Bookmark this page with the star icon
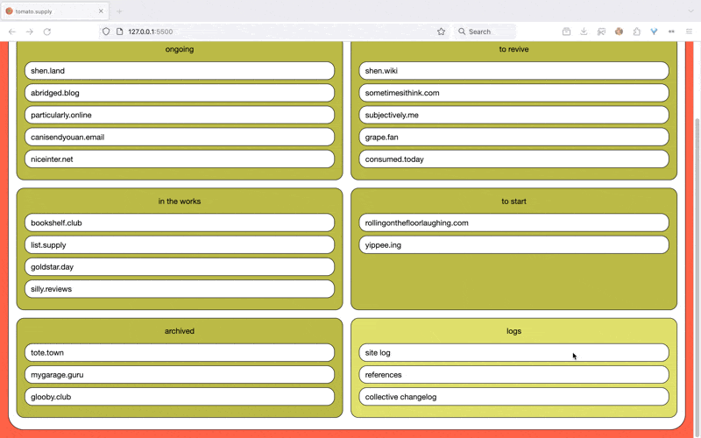This screenshot has width=701, height=438. tap(441, 32)
